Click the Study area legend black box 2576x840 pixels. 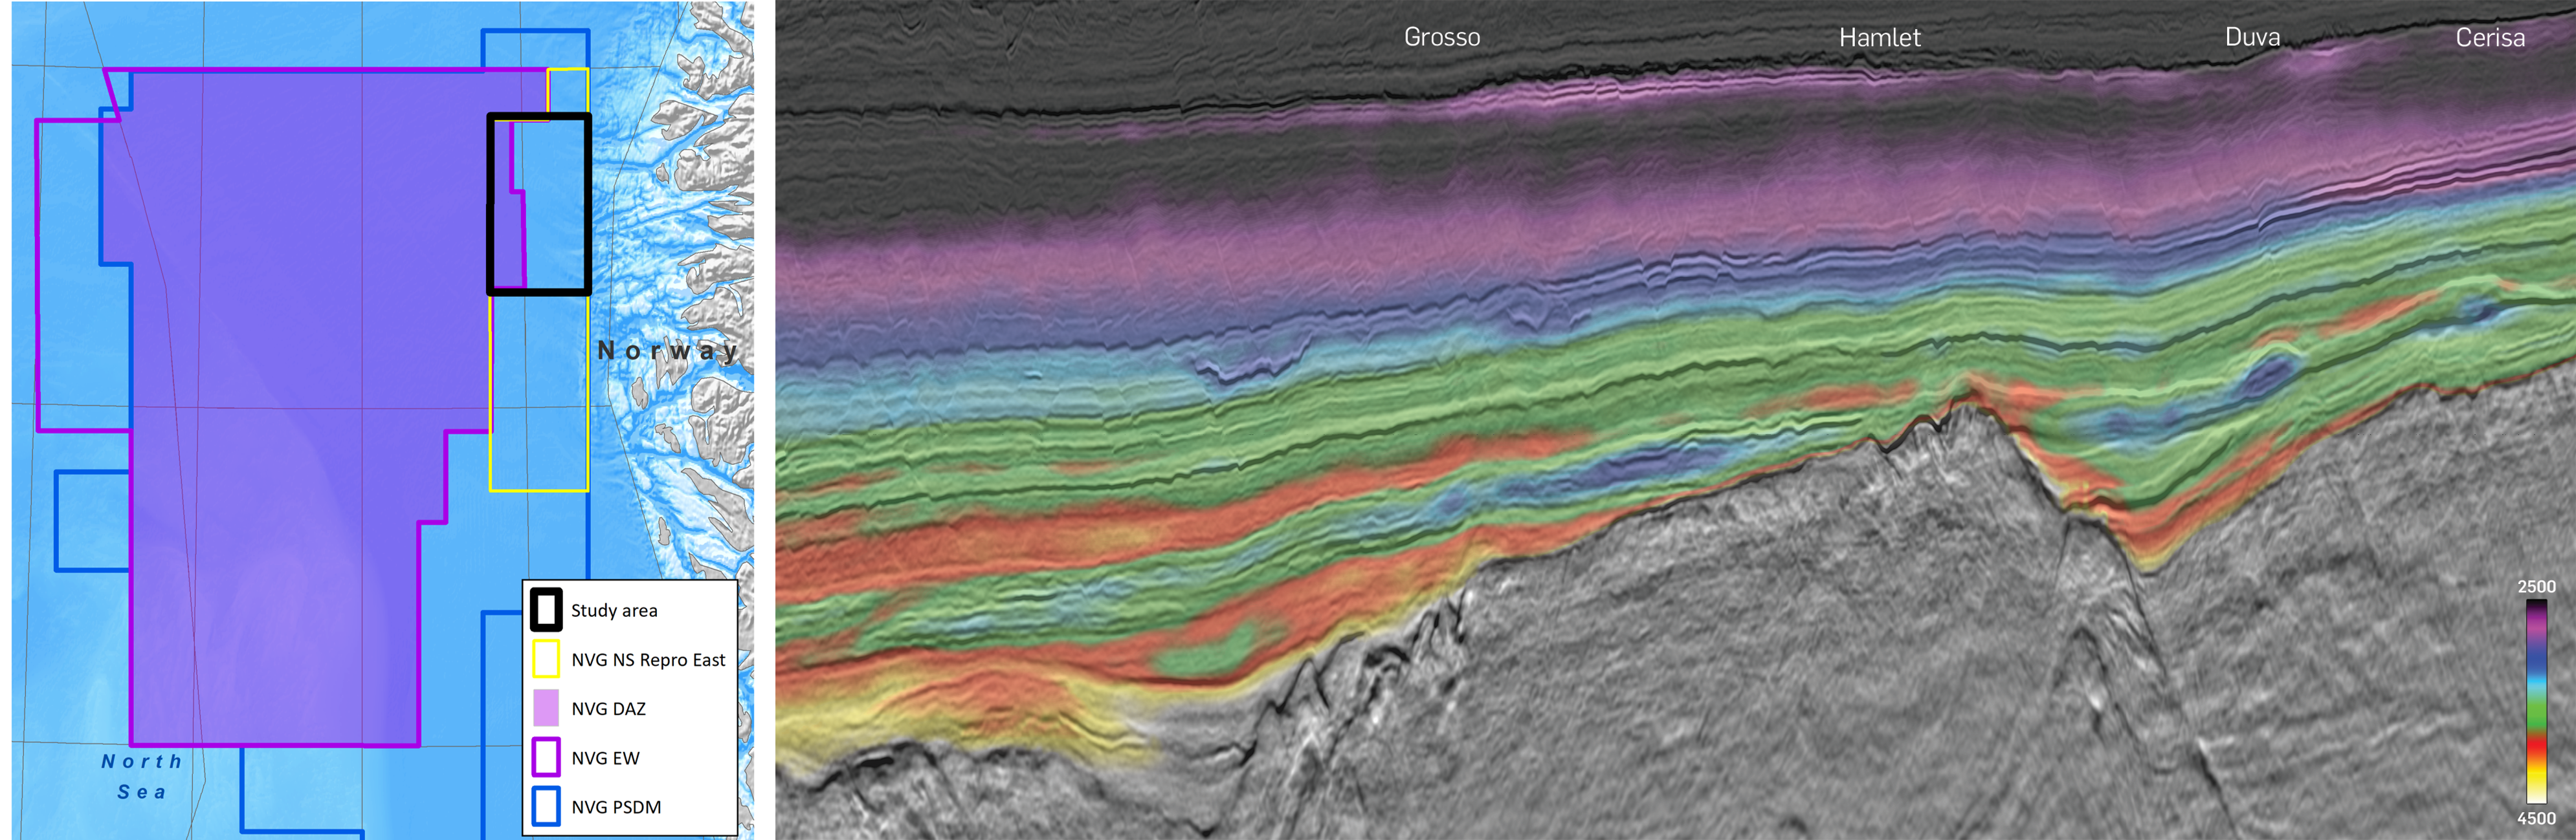545,609
